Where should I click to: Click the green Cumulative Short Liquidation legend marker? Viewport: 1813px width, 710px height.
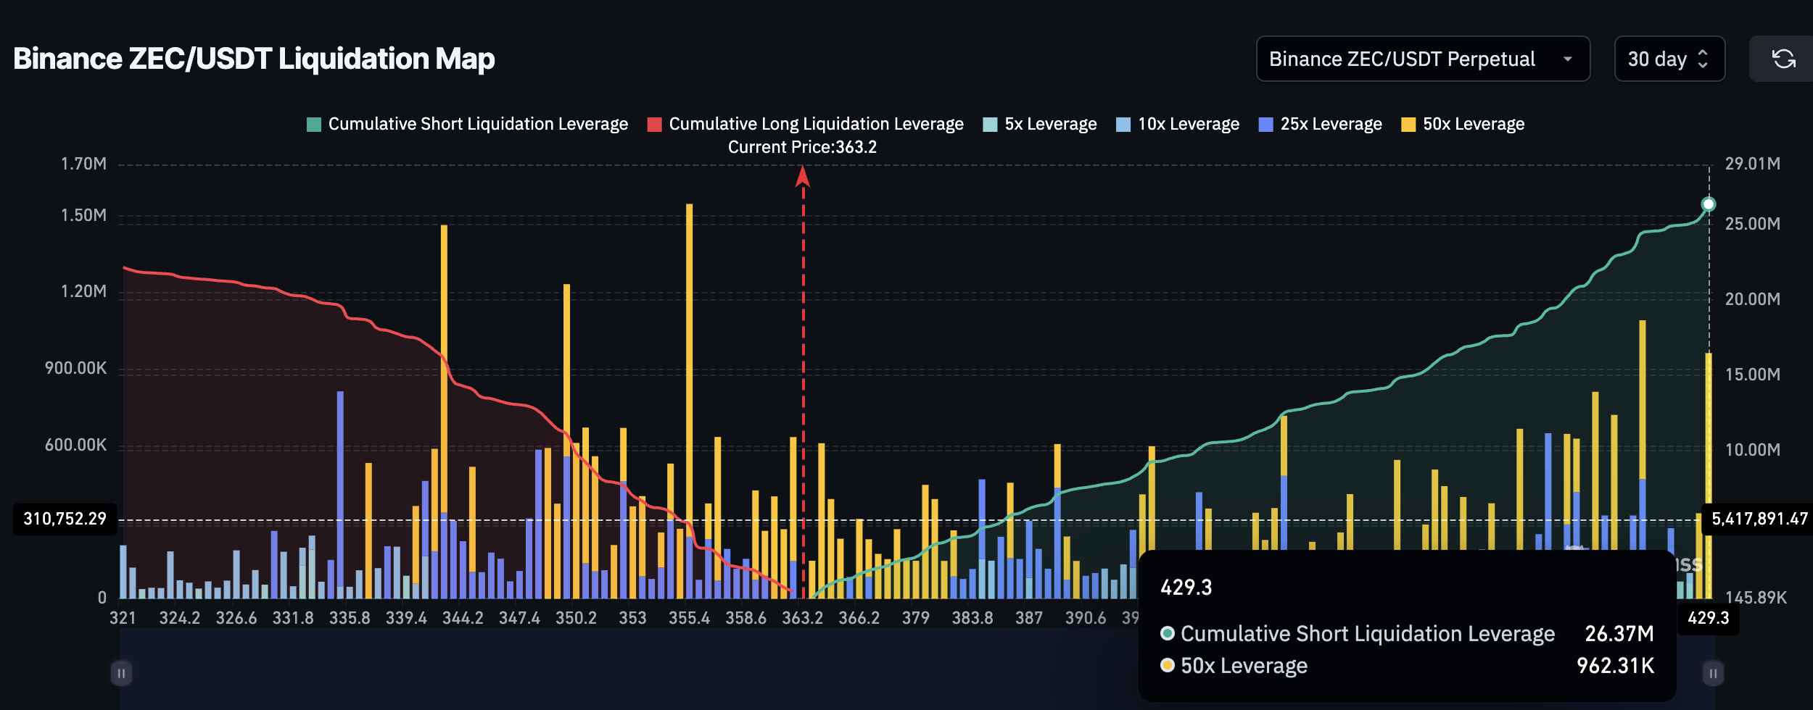(x=313, y=123)
